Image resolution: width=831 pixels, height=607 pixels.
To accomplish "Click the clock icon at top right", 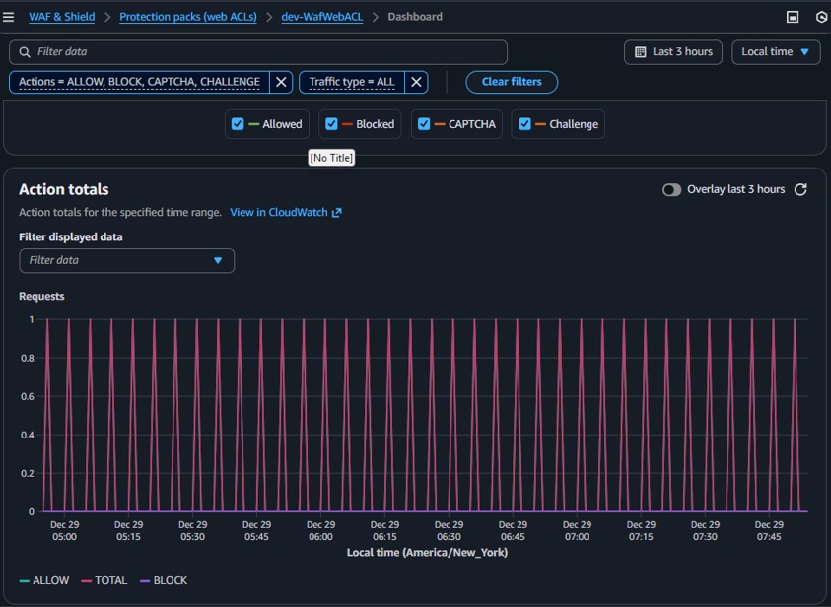I will tap(821, 17).
